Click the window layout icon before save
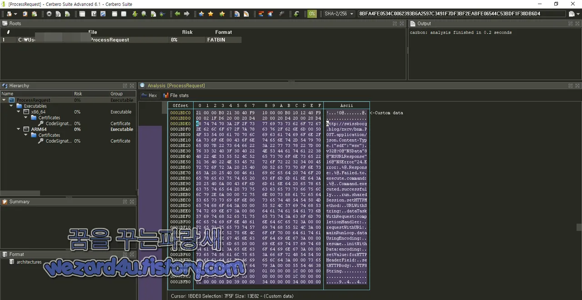The image size is (582, 300). pos(82,14)
